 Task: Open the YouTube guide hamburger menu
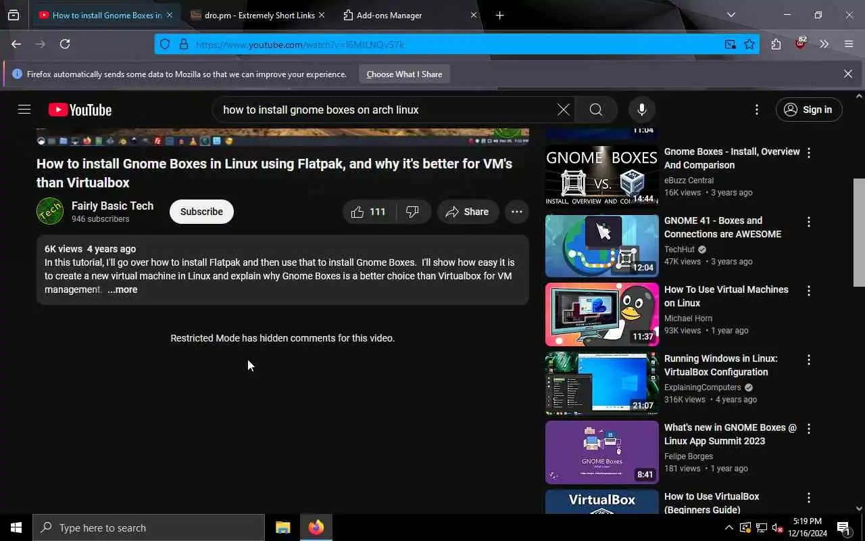[x=24, y=110]
